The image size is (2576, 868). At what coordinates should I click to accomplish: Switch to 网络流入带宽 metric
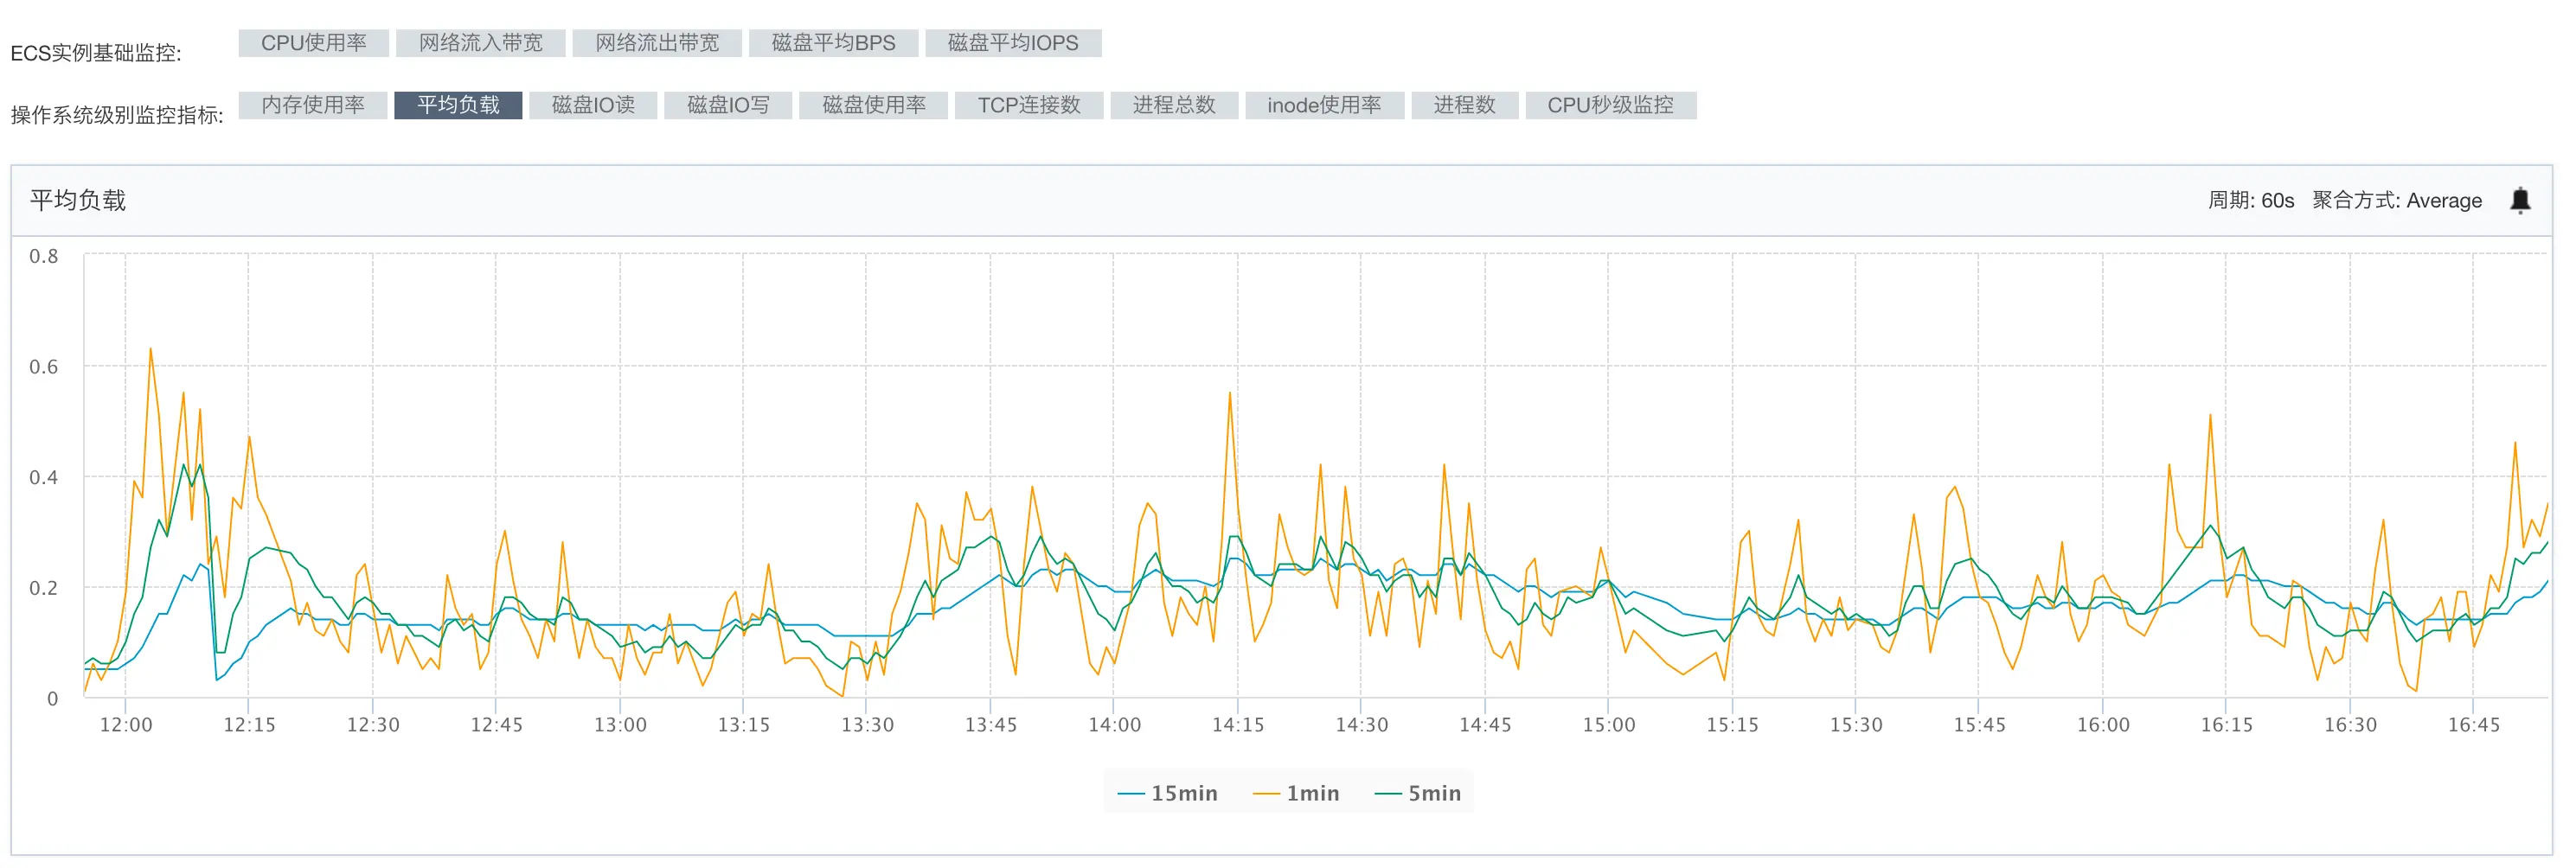pyautogui.click(x=480, y=43)
